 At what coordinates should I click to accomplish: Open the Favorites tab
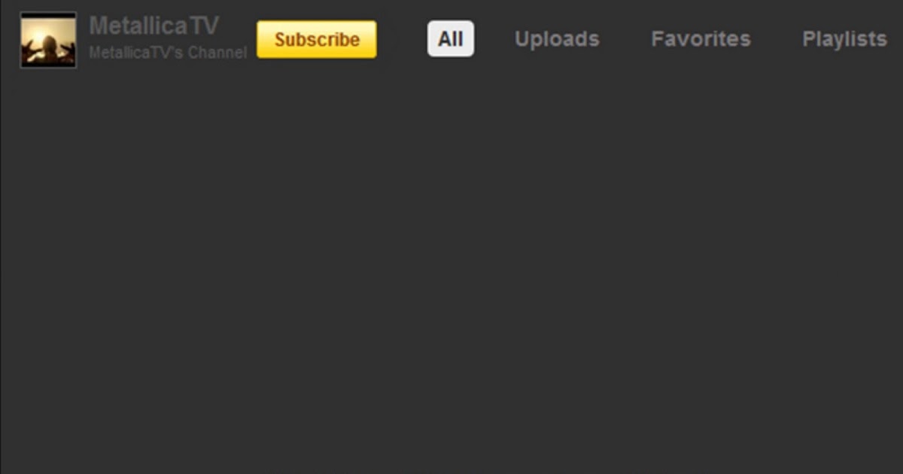coord(701,39)
